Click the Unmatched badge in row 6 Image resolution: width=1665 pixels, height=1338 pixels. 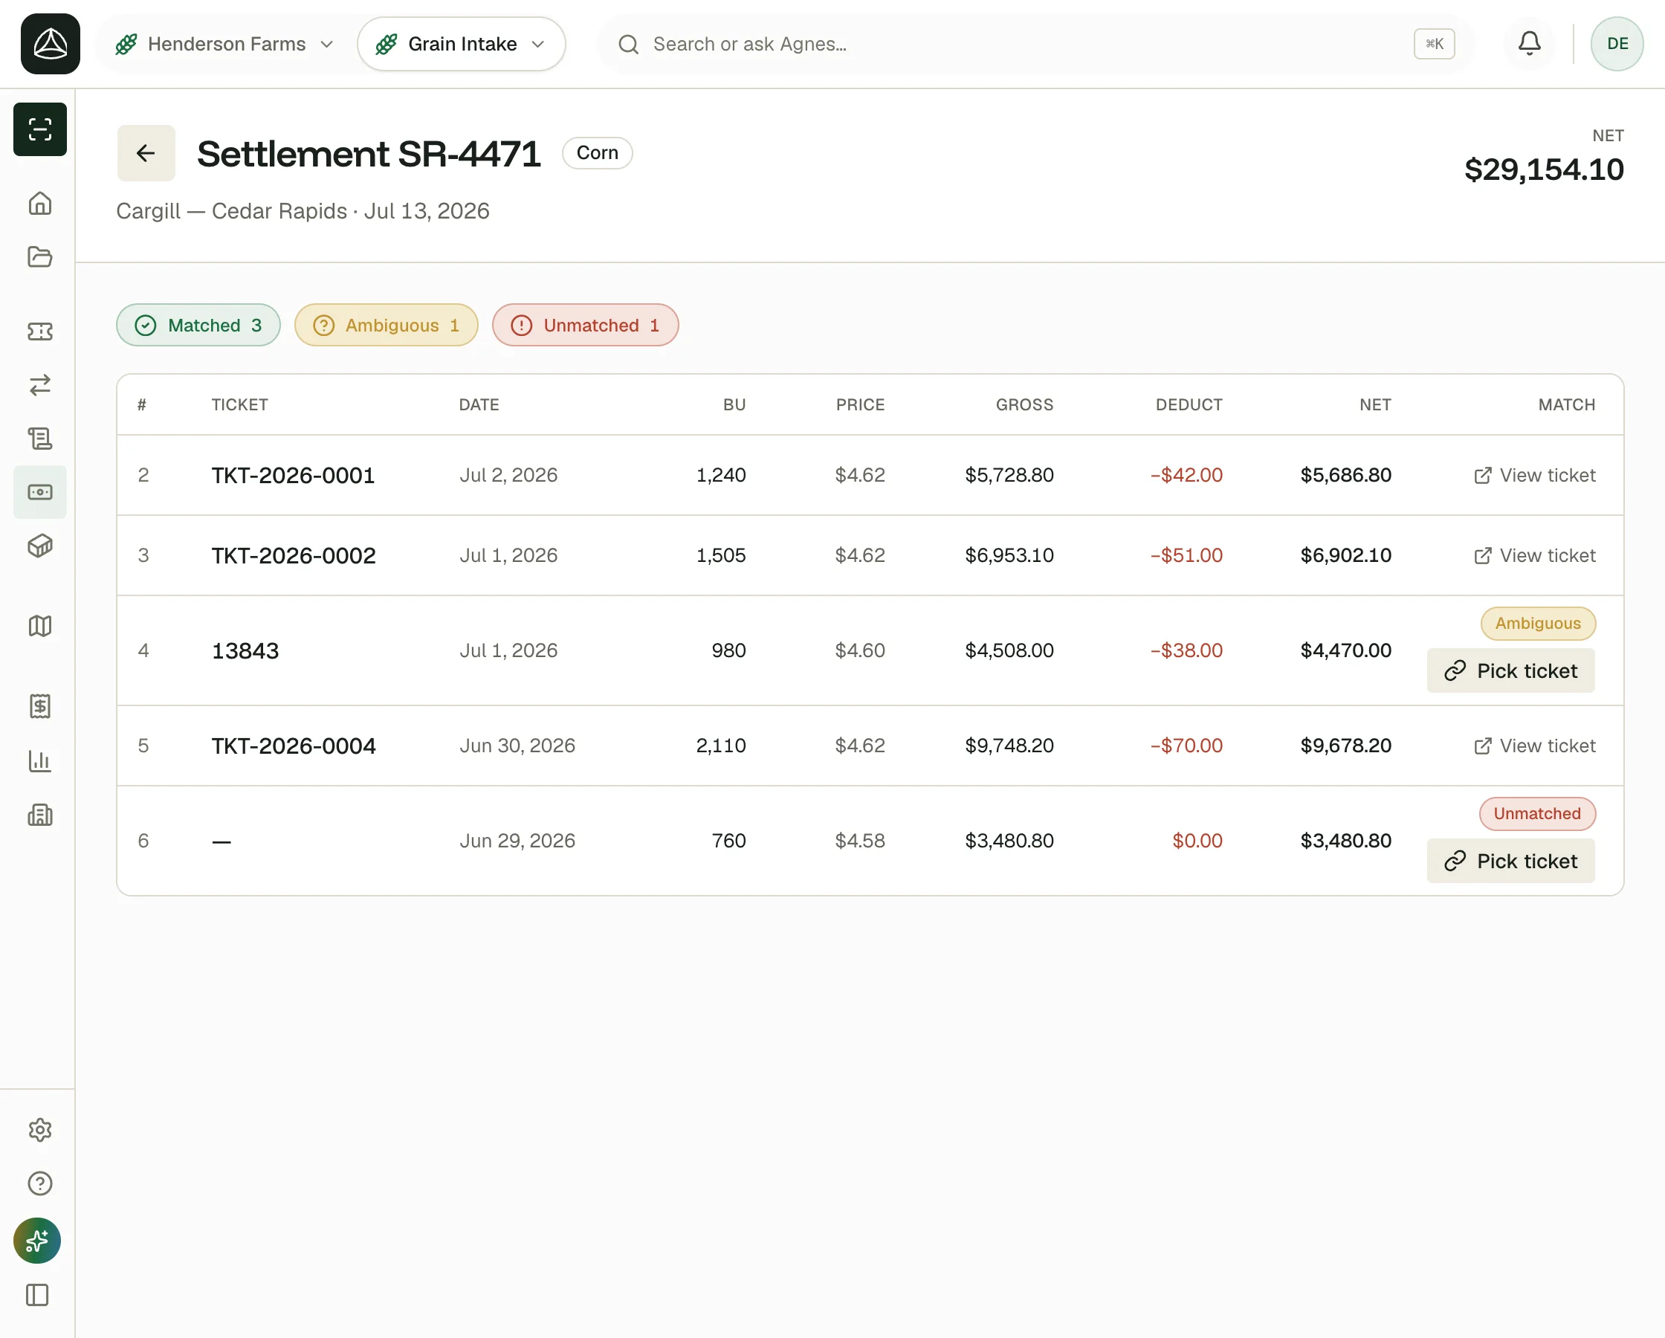1537,813
